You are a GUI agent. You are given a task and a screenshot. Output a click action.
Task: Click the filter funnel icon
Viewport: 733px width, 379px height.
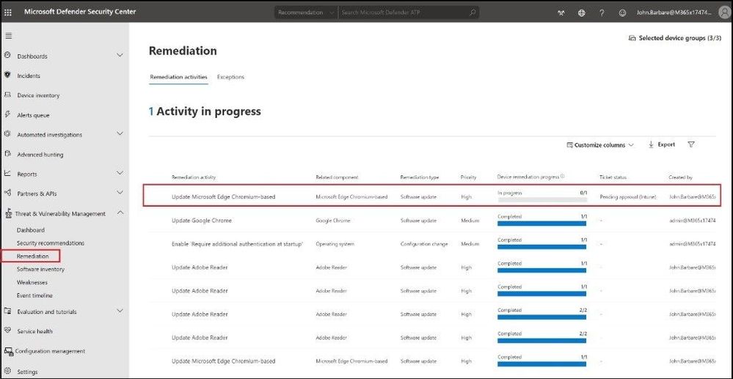691,144
